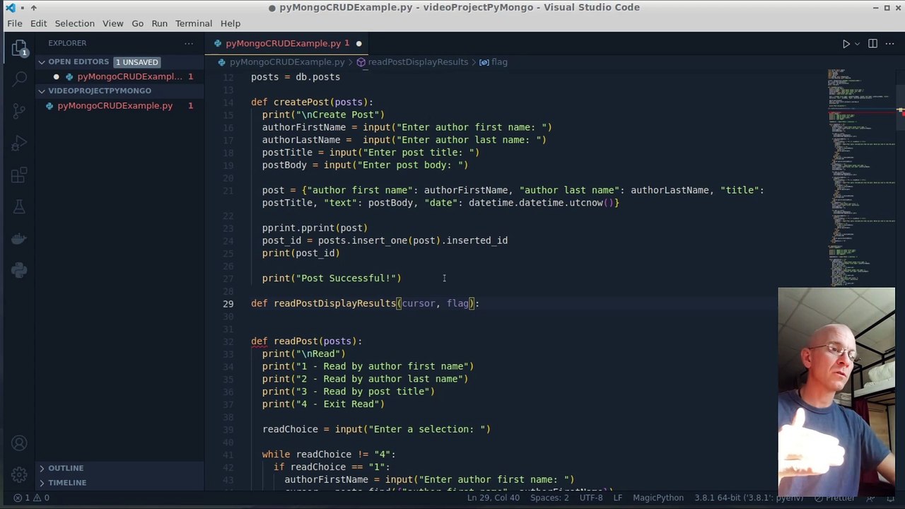Screen dimensions: 905x509
Task: Open the Search view
Action: [x=19, y=79]
